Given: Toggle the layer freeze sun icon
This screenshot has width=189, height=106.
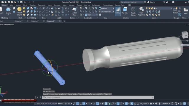Looking at the screenshot, I should 149,8.
